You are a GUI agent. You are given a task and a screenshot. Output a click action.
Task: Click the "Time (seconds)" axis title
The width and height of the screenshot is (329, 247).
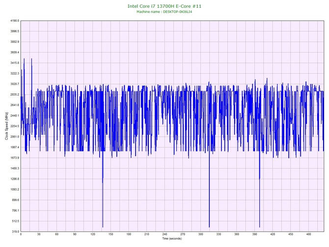[x=172, y=239]
